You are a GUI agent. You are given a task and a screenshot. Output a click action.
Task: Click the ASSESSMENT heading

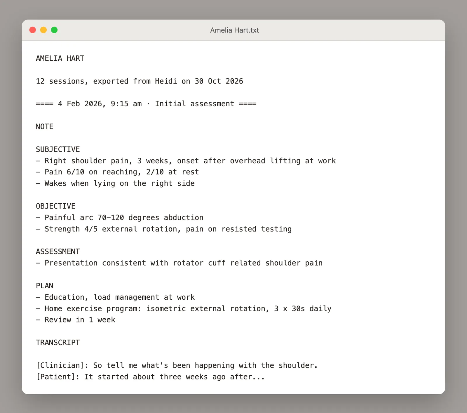pyautogui.click(x=58, y=252)
